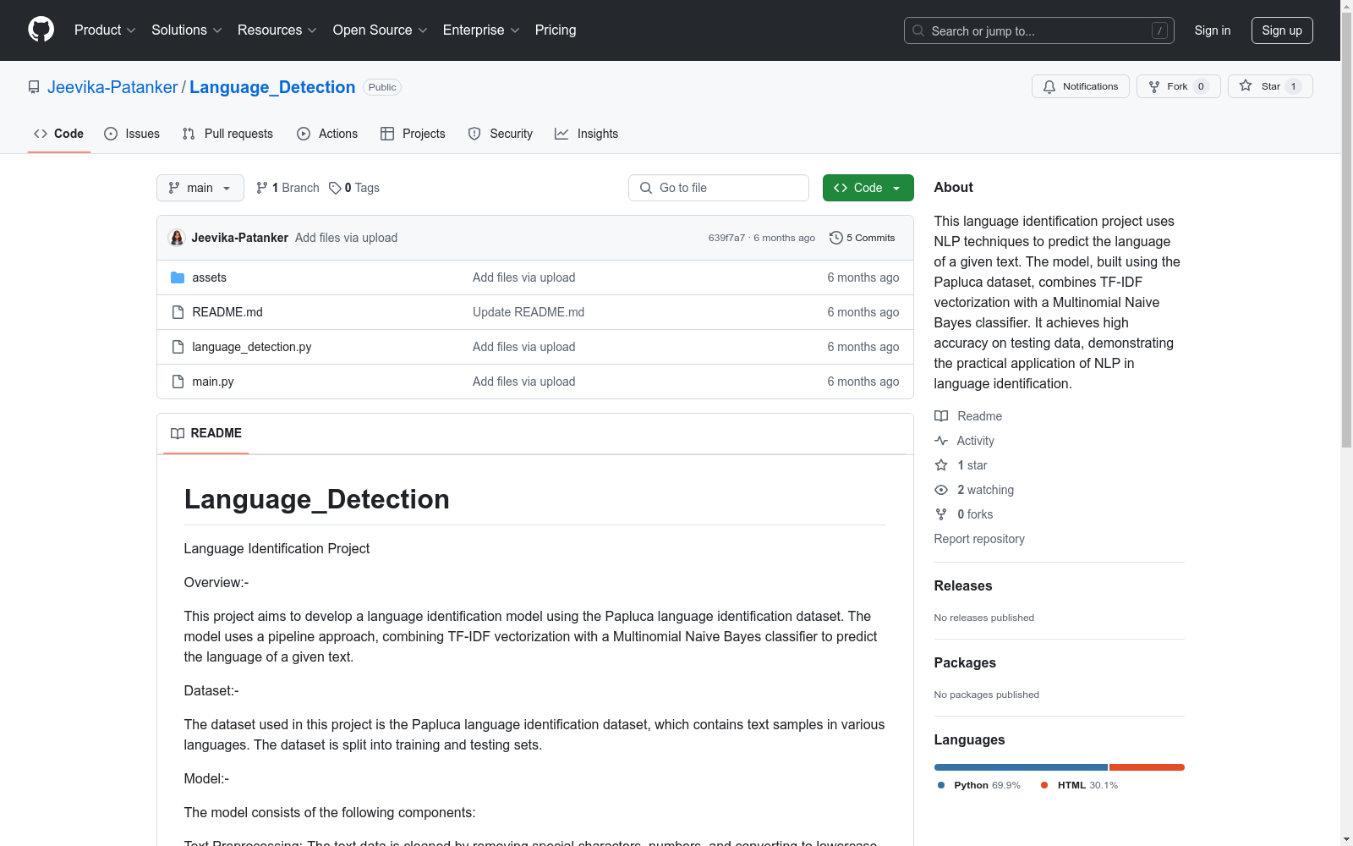Open 'Add files via upload' commit for main.py
Screen dimensions: 1353x846
tap(523, 382)
